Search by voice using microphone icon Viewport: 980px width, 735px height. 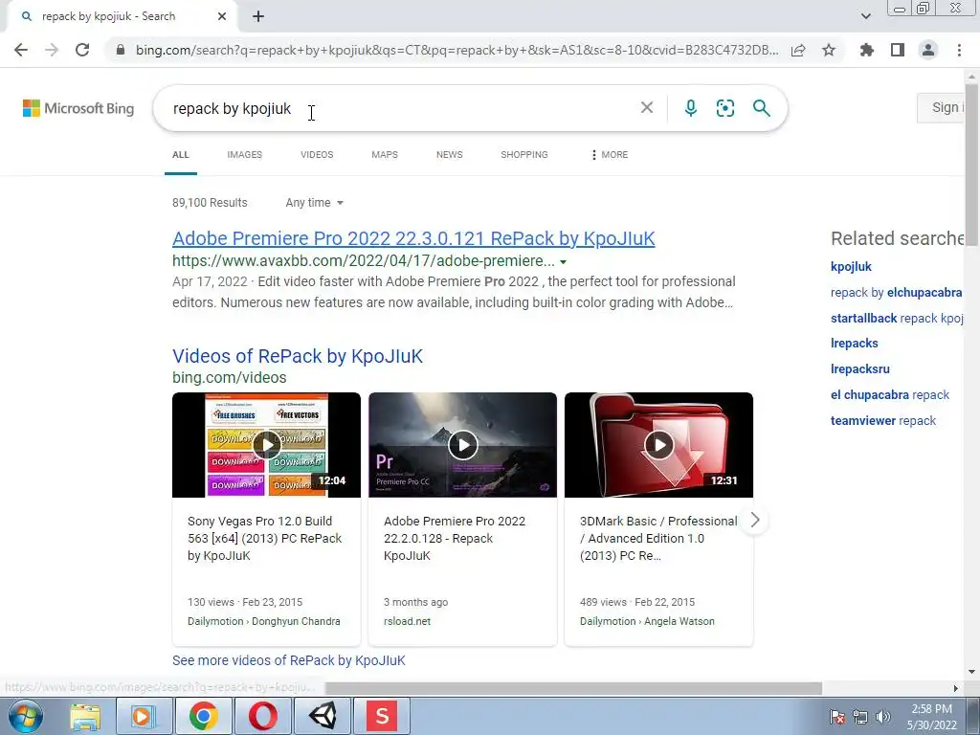[691, 108]
